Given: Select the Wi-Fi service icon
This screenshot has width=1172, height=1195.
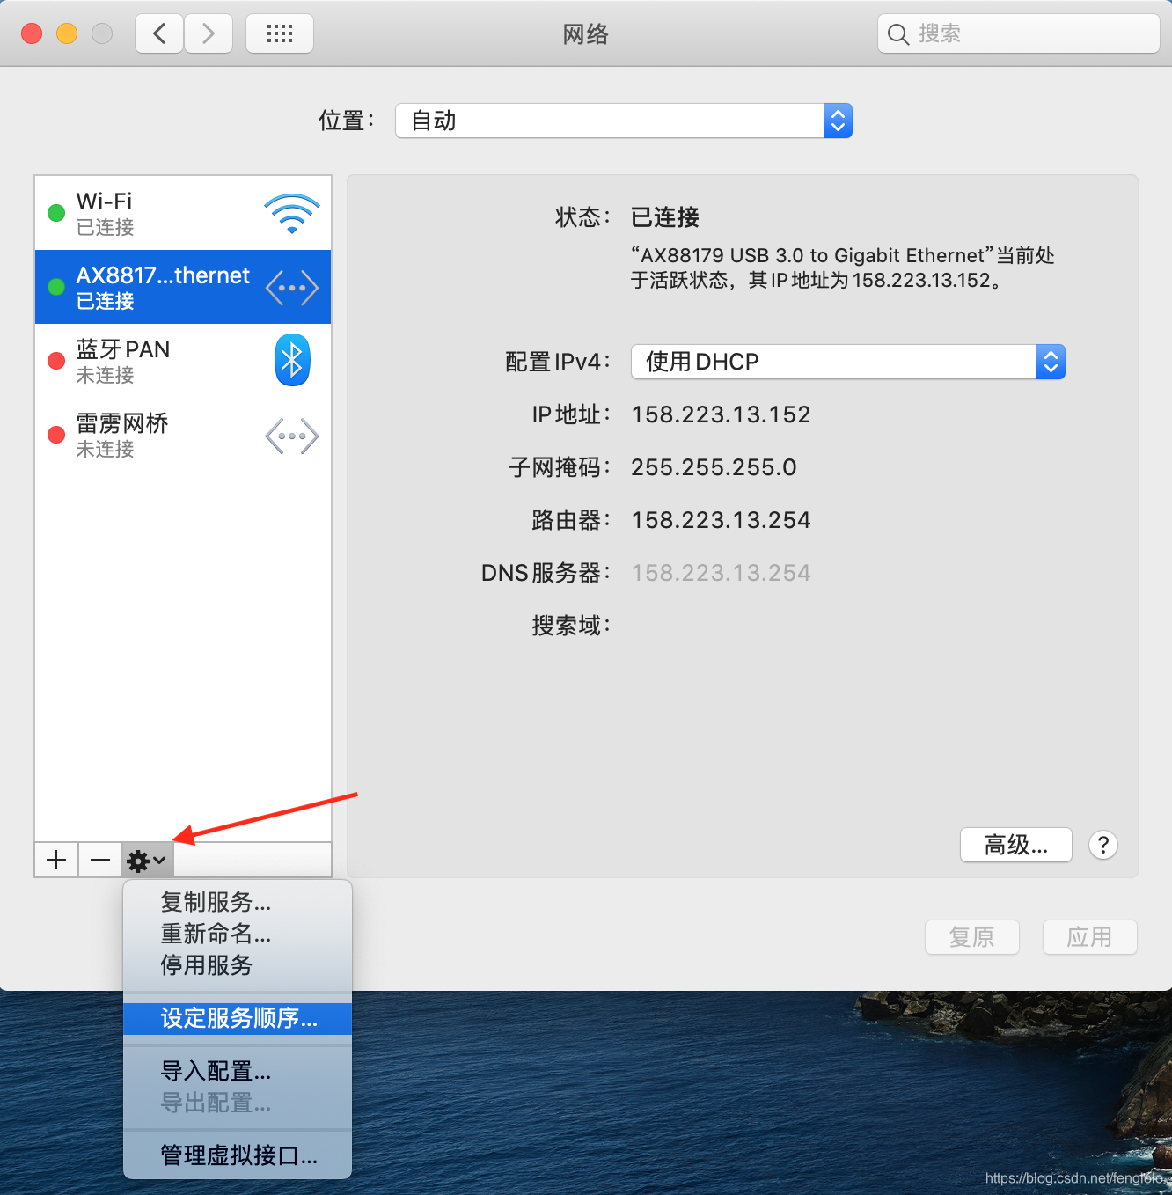Looking at the screenshot, I should coord(291,212).
